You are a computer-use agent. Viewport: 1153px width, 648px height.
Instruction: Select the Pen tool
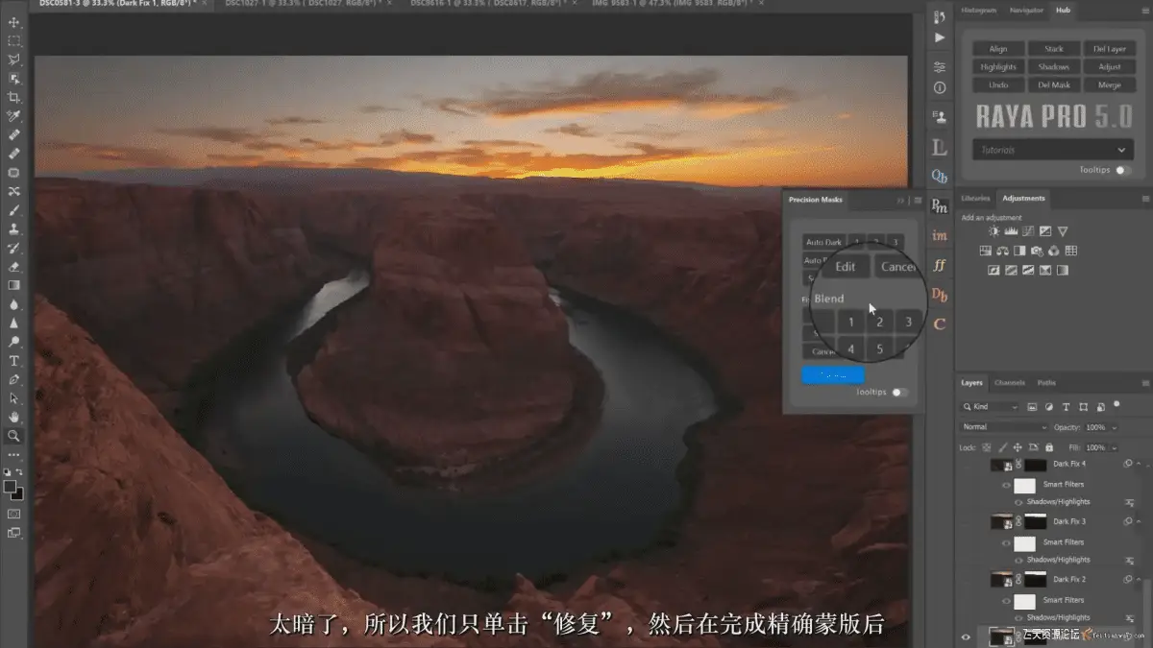(14, 379)
